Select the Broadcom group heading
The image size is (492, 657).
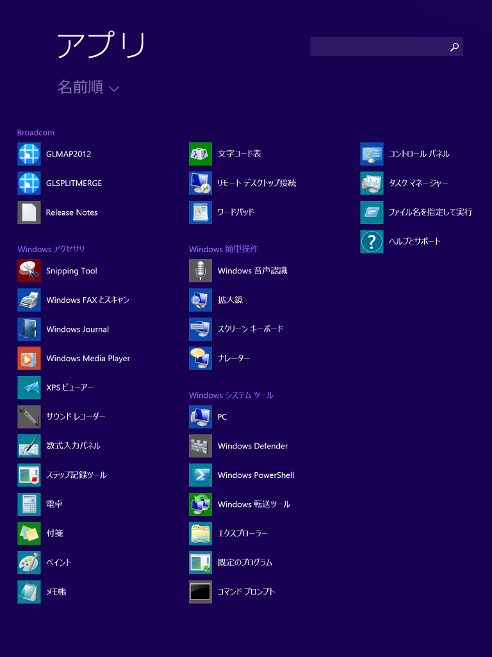36,132
